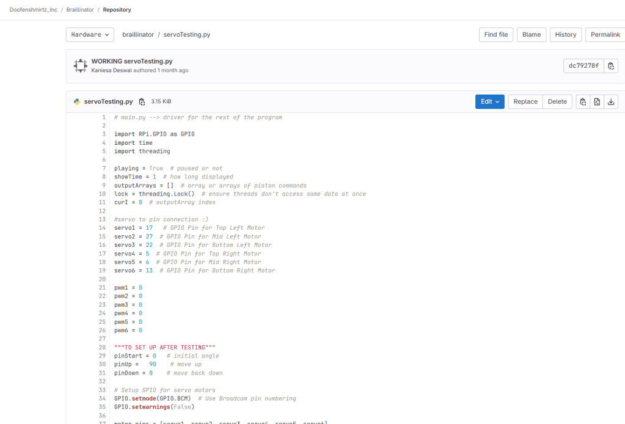The width and height of the screenshot is (625, 424).
Task: Select the Repository breadcrumb item
Action: 117,10
